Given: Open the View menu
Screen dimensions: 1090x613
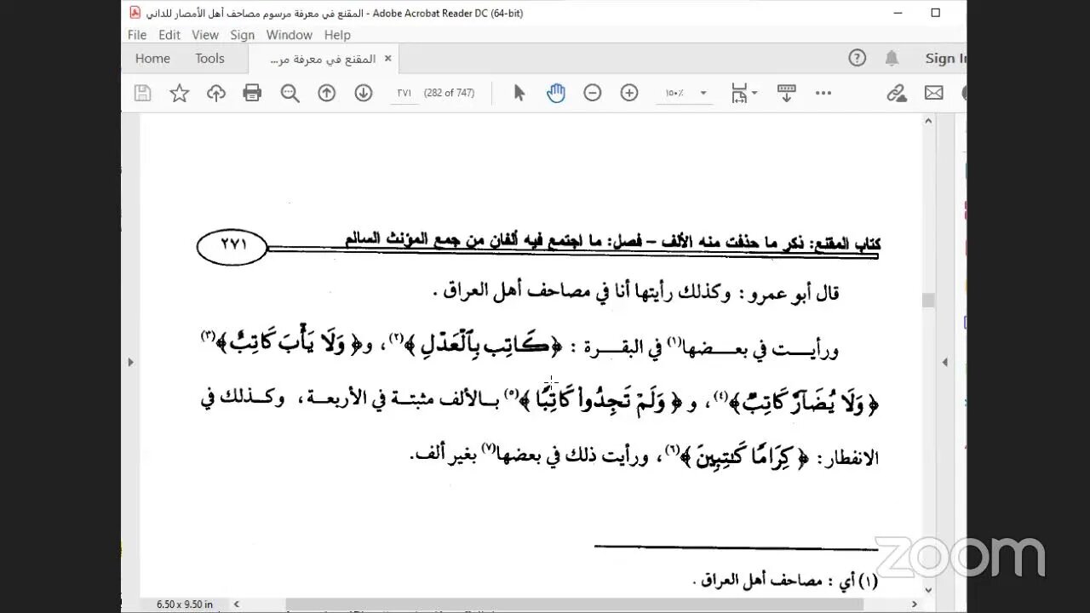Looking at the screenshot, I should [x=205, y=35].
